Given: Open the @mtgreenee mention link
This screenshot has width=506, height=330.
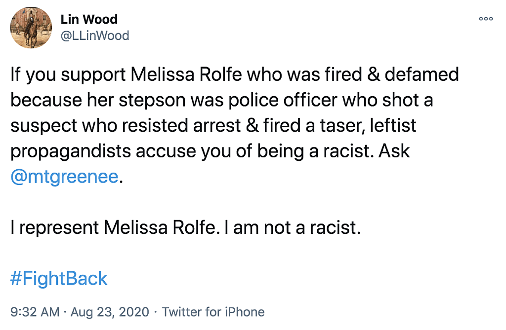Looking at the screenshot, I should [65, 177].
